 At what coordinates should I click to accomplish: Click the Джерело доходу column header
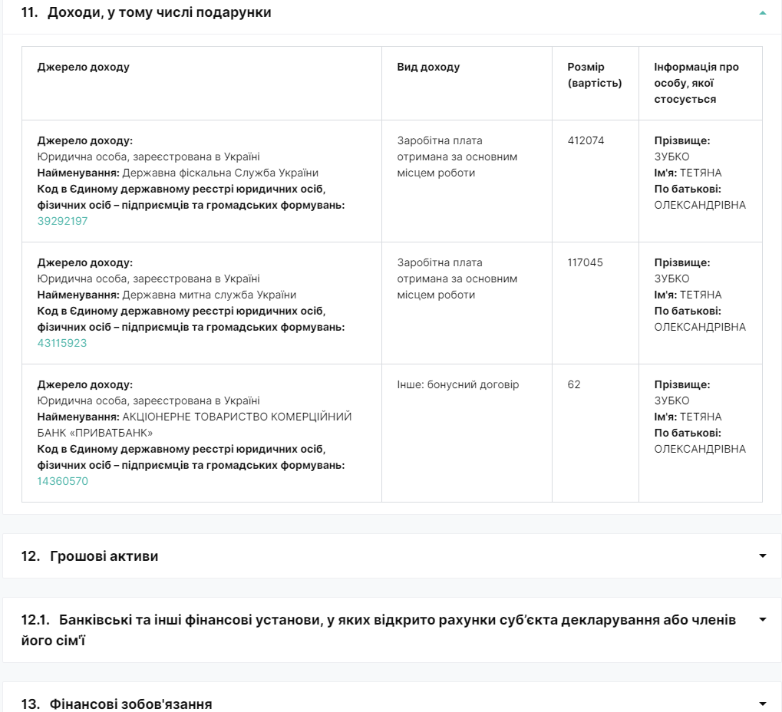pyautogui.click(x=84, y=67)
